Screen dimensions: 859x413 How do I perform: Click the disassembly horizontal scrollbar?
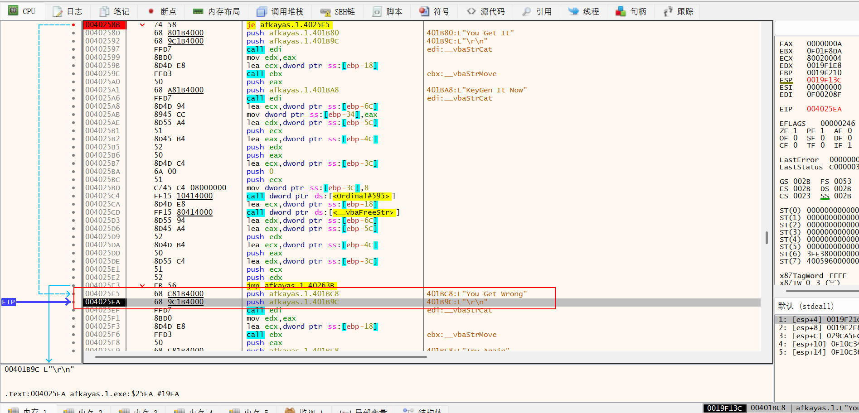[x=261, y=357]
